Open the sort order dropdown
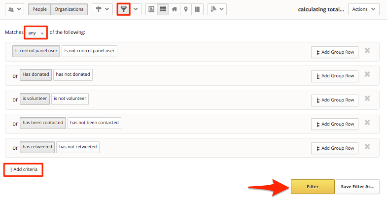The height and width of the screenshot is (200, 387). pos(217,9)
